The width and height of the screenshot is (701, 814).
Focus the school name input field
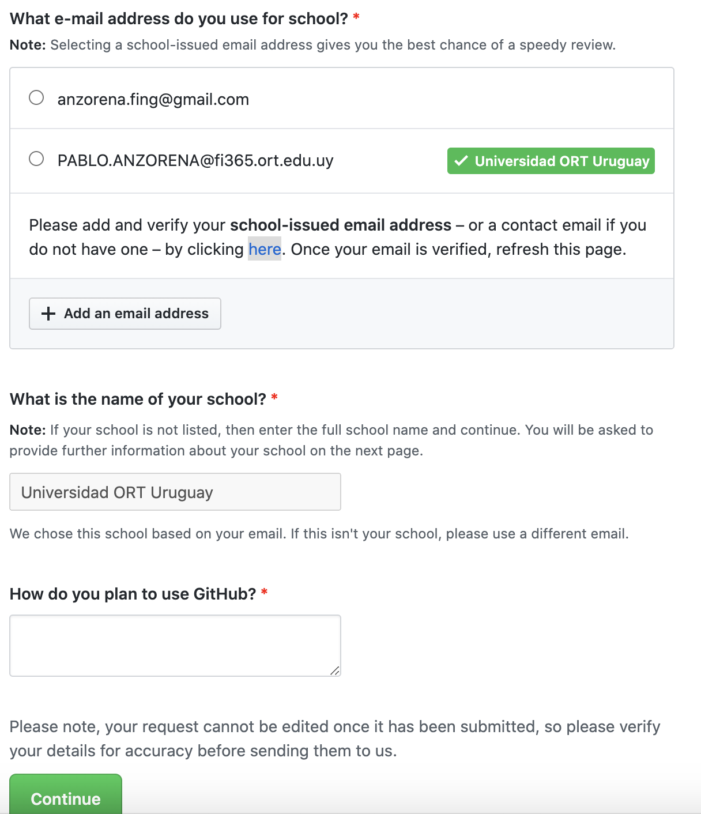coord(175,492)
